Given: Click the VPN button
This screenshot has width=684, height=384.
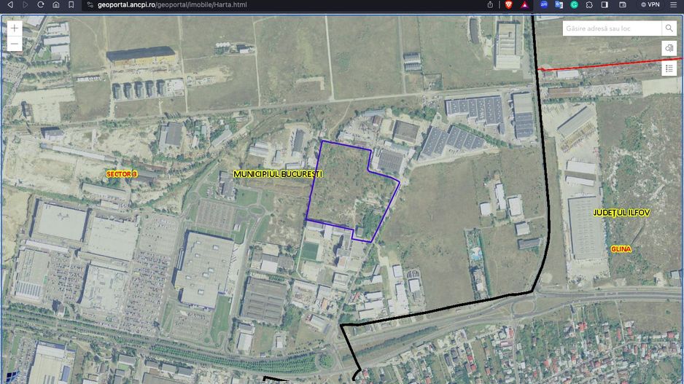Looking at the screenshot, I should (650, 5).
